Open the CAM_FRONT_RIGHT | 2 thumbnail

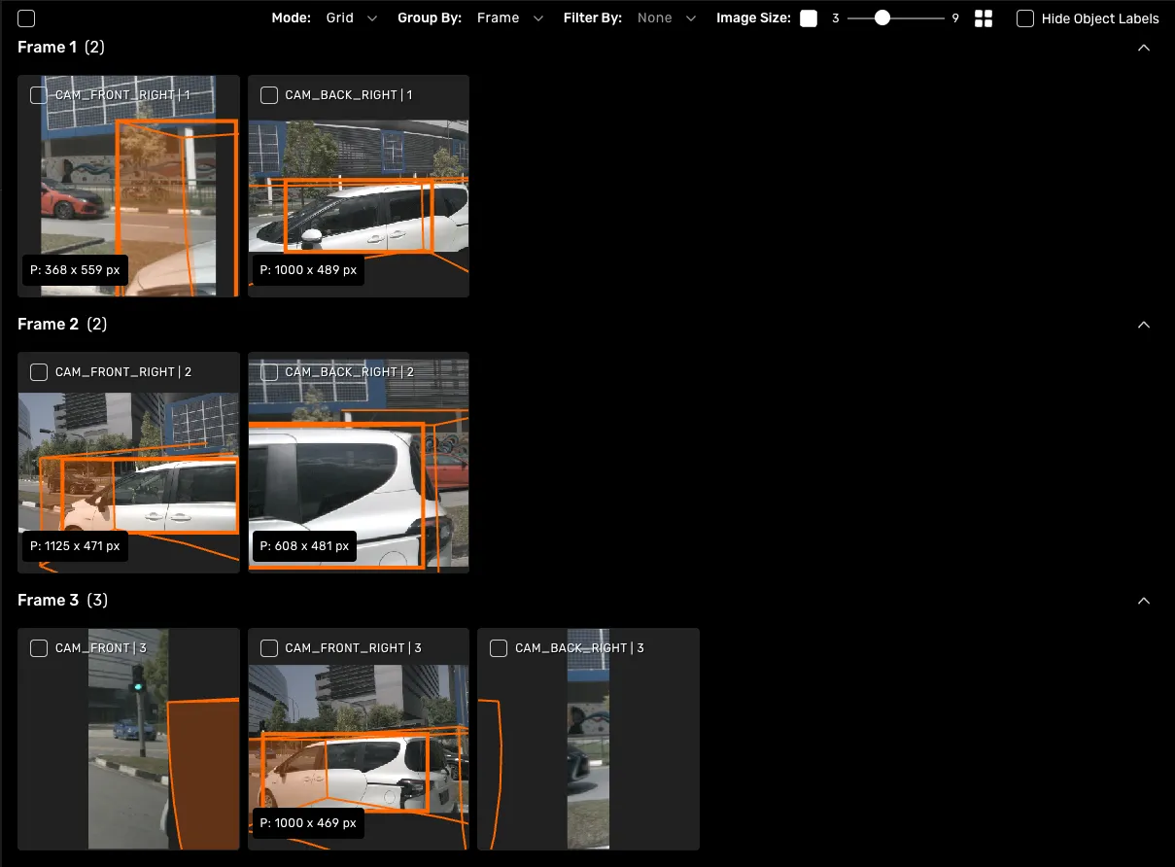click(128, 463)
